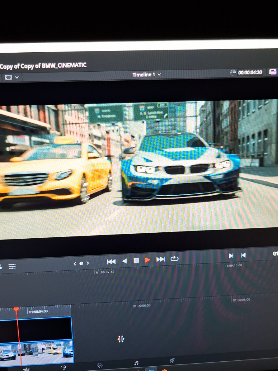Switch to the Deliver page
This screenshot has height=371, width=278.
(x=172, y=361)
